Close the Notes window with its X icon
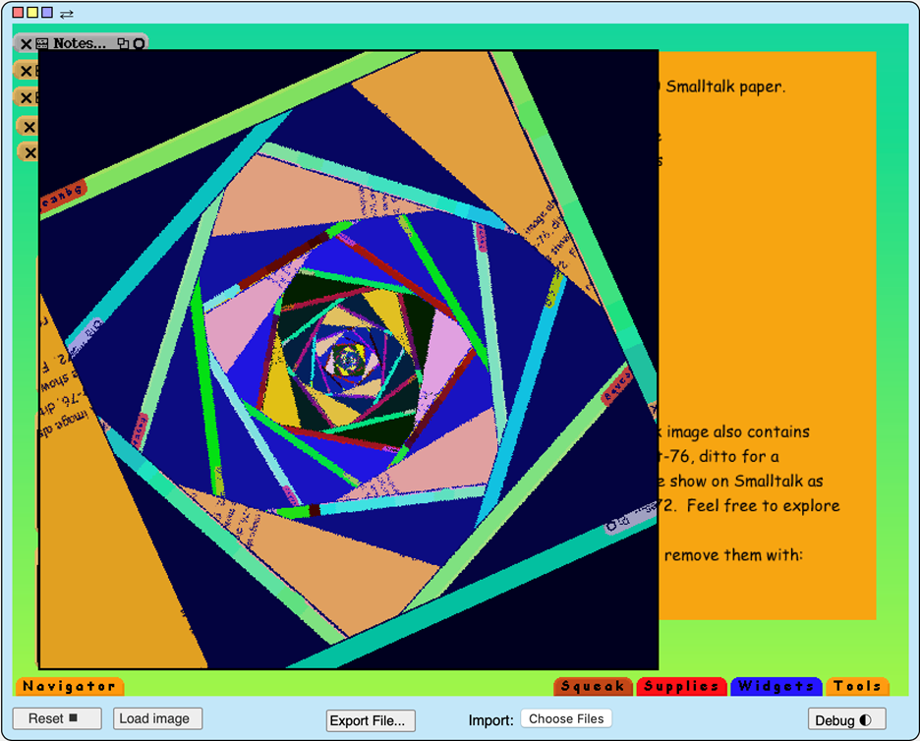 [x=27, y=44]
